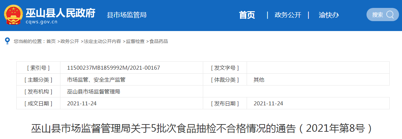The height and width of the screenshot is (139, 402).
Task: Click index number 11500237MB1859992M/2021-00167
Action: pos(114,68)
